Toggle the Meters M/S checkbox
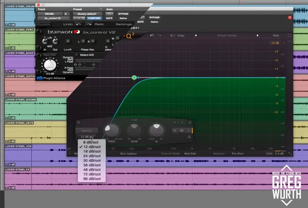 pos(77,55)
